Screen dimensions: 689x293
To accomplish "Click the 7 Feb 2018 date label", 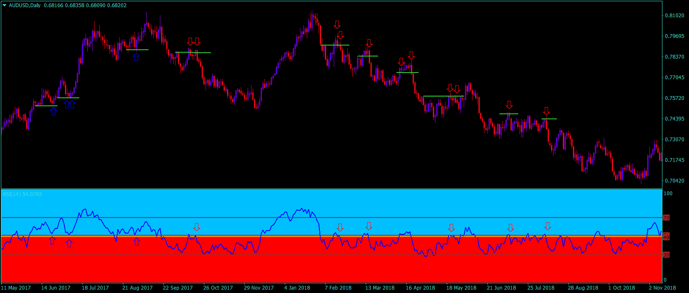I will click(x=338, y=288).
